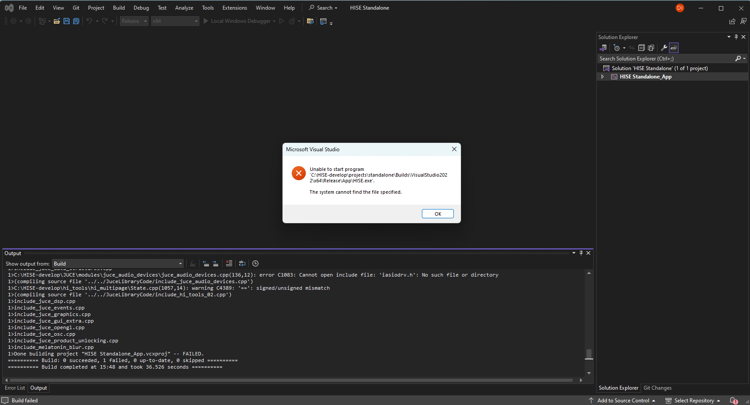Open the Git menu
The height and width of the screenshot is (405, 750).
pyautogui.click(x=76, y=8)
